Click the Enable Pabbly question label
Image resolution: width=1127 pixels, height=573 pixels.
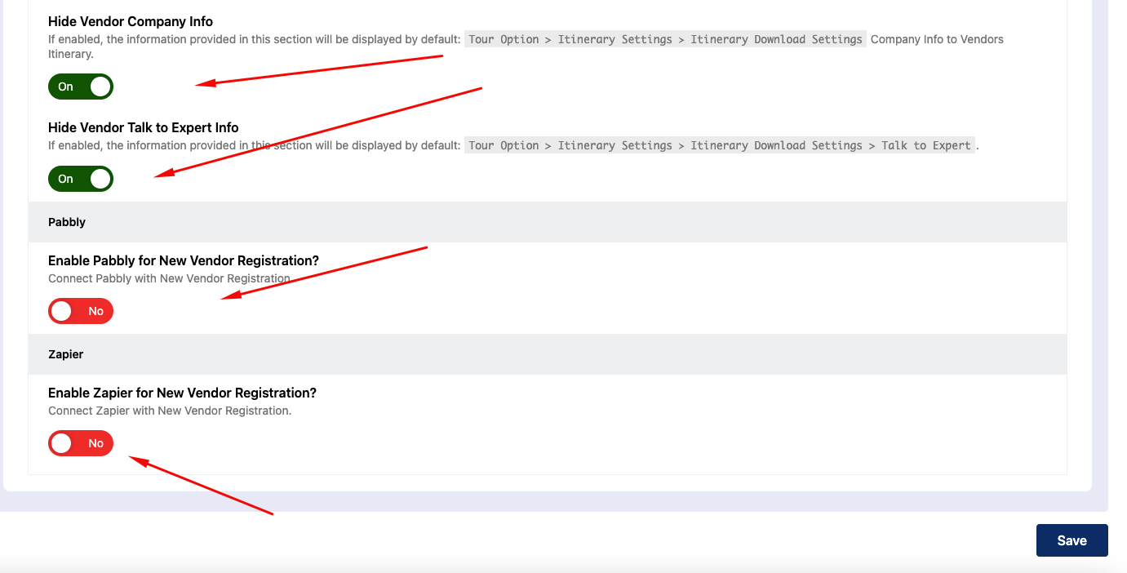point(184,260)
